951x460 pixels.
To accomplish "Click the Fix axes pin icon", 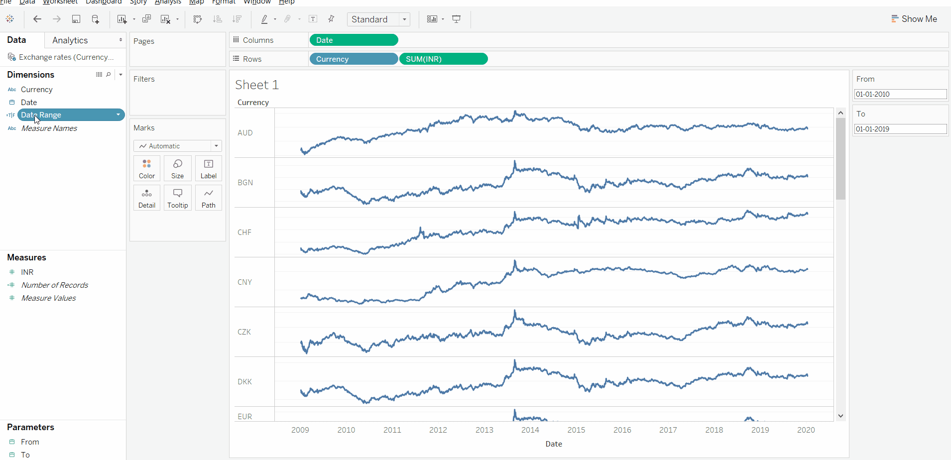I will click(x=331, y=19).
